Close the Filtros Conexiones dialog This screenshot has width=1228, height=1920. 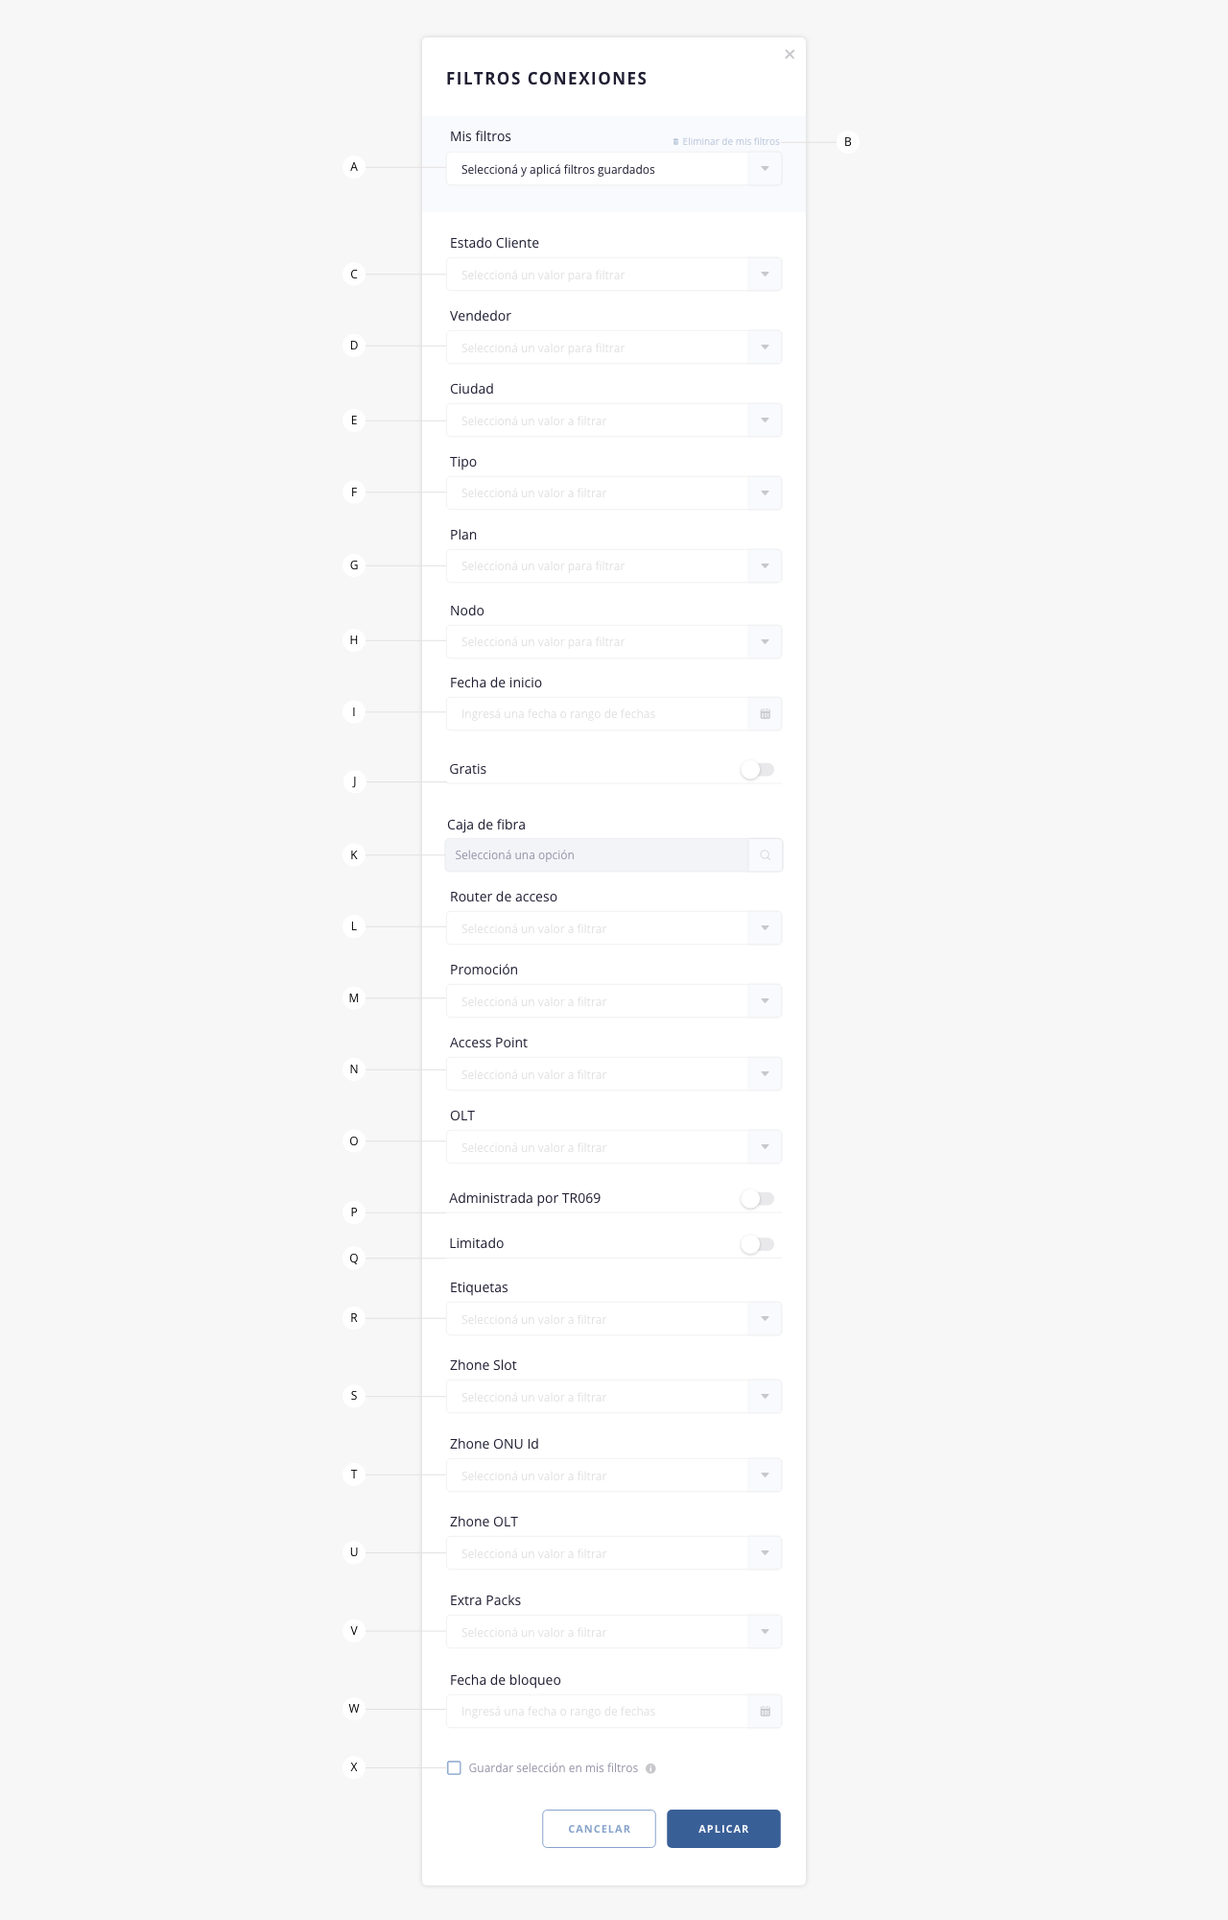[790, 55]
